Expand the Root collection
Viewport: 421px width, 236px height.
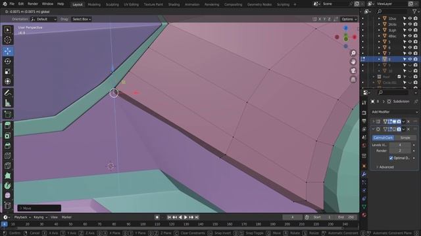coord(374,77)
